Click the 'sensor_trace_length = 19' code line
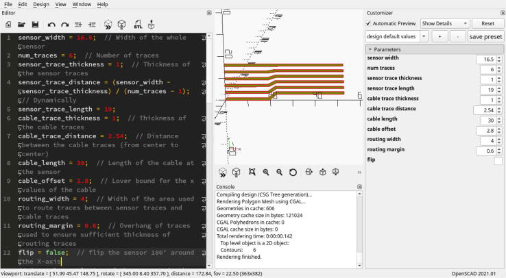This screenshot has width=506, height=278. (67, 109)
